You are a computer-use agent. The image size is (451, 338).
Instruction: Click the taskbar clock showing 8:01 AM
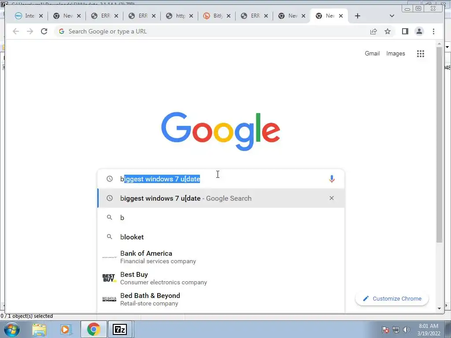[429, 329]
